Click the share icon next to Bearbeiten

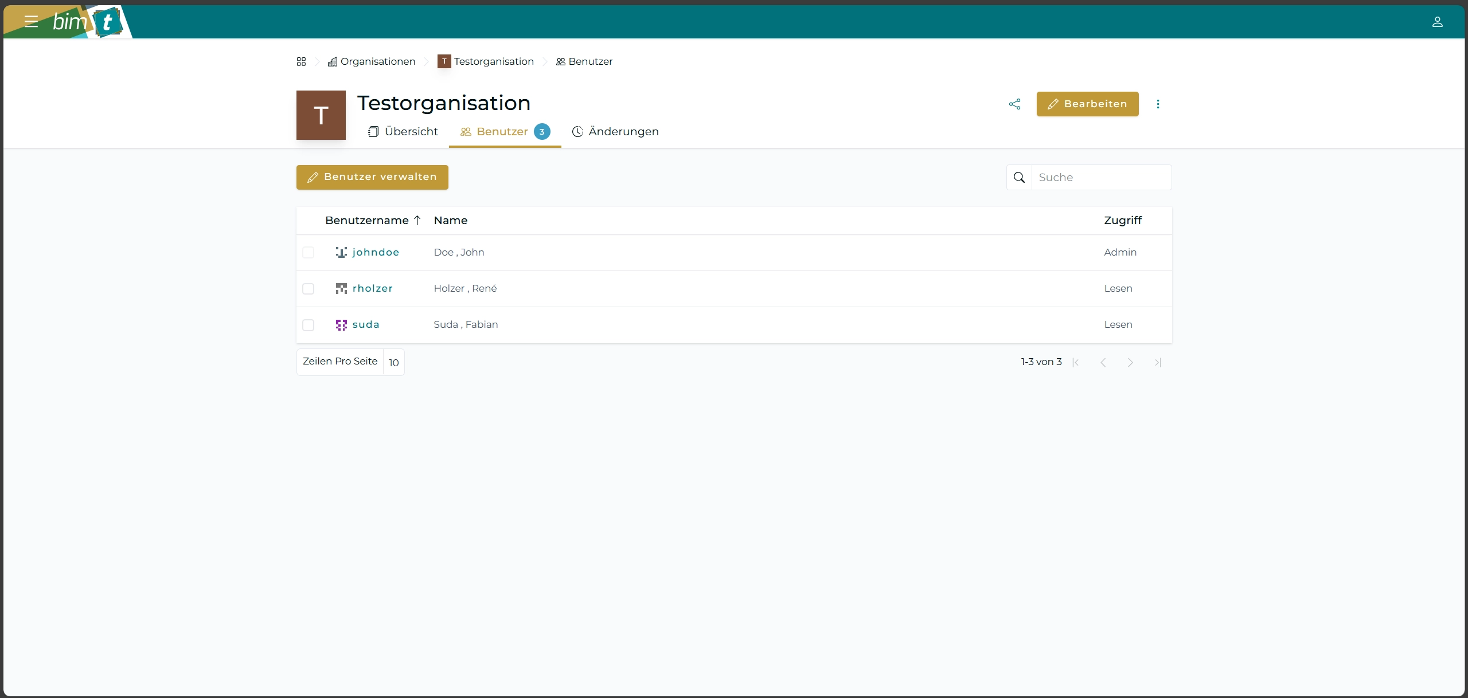coord(1014,104)
